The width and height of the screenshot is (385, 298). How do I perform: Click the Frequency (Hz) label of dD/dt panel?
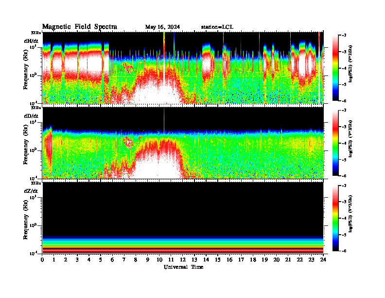26,146
